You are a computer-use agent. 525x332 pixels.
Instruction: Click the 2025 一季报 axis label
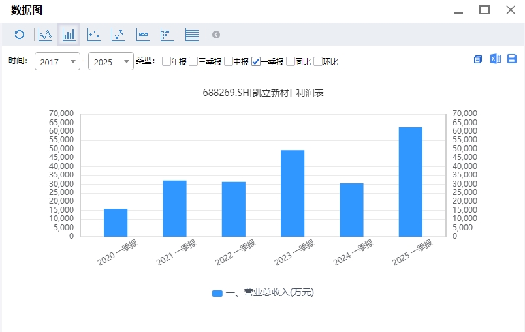click(x=413, y=252)
